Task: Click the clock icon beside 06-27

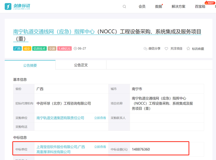Action: point(75,49)
